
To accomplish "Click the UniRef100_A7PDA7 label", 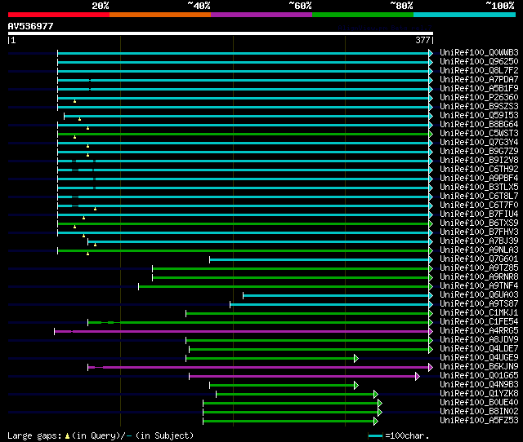I will 479,80.
